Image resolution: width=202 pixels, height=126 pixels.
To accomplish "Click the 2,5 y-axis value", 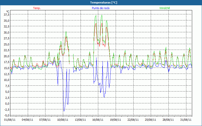I will tap(7, 98).
